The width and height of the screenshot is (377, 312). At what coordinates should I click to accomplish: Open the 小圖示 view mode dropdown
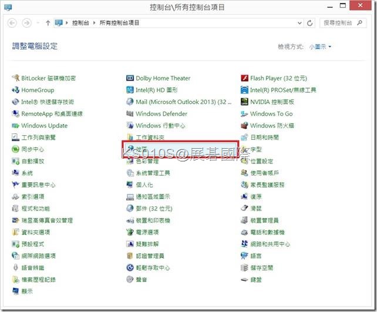pos(320,46)
